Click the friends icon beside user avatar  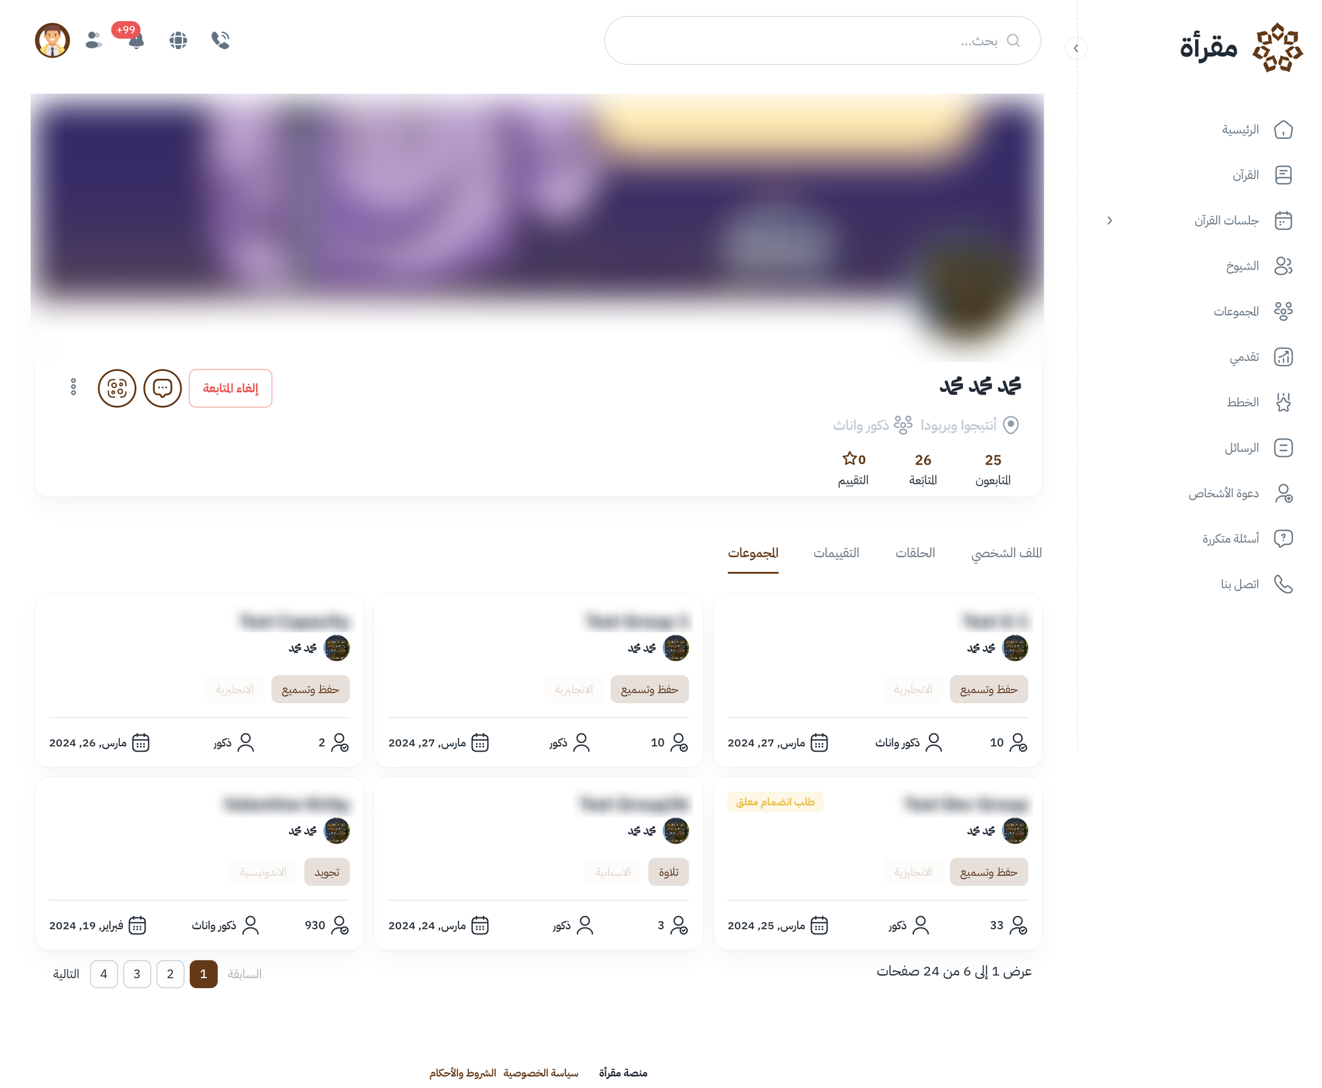[94, 40]
